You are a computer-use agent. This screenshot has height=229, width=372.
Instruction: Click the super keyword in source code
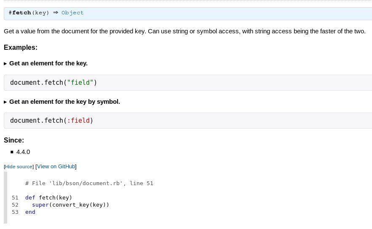(40, 205)
